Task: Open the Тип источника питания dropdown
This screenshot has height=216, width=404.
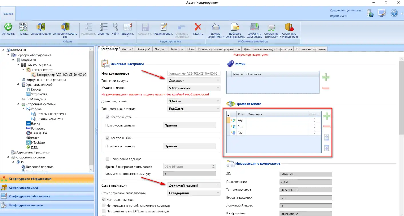Action: [x=193, y=109]
